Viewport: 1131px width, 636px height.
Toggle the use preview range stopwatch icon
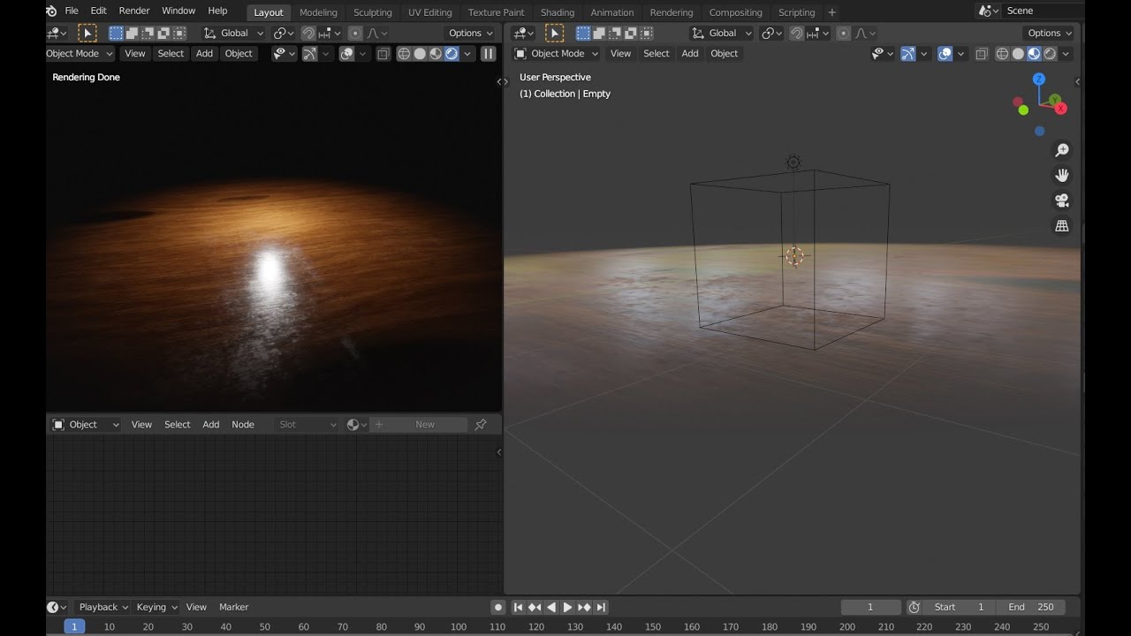point(914,607)
